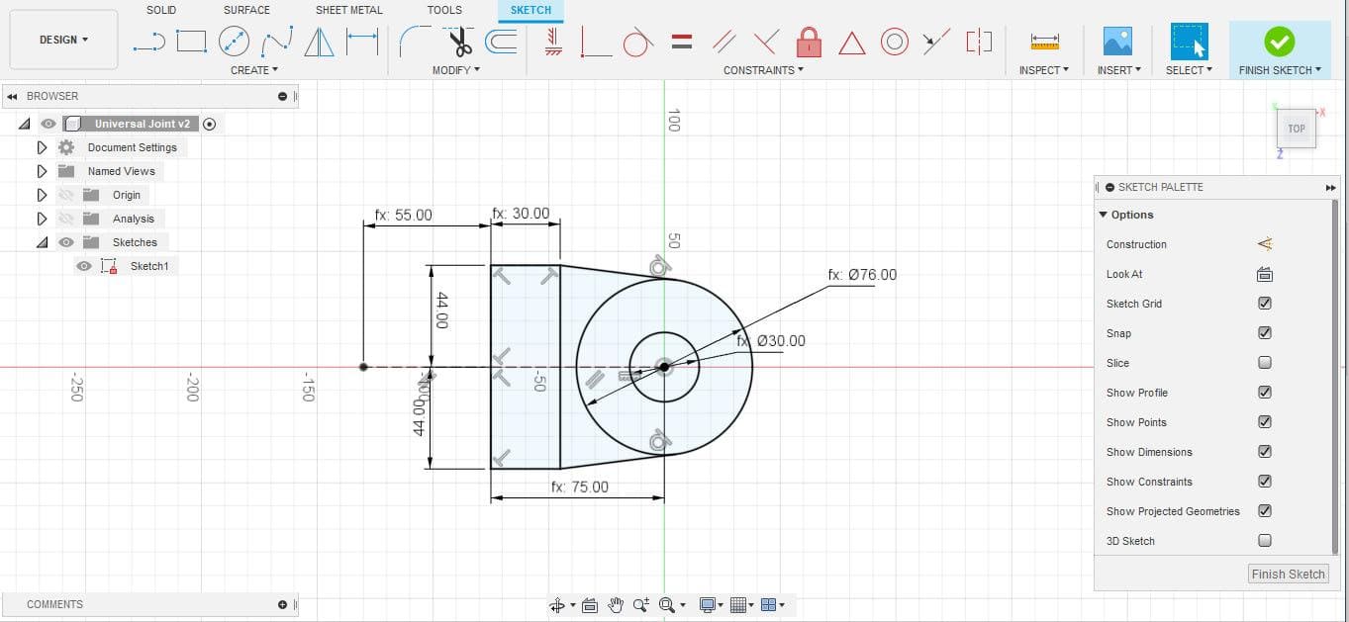Toggle the Show Profile checkbox
Screen dimensions: 1349x622
pos(1264,393)
